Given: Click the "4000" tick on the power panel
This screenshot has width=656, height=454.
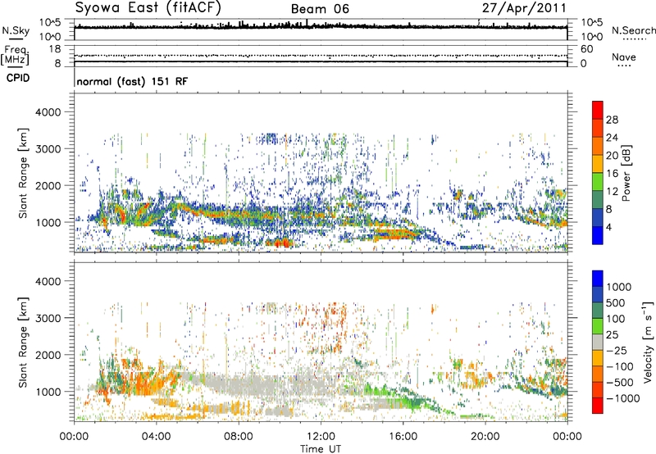Looking at the screenshot, I should coord(48,112).
